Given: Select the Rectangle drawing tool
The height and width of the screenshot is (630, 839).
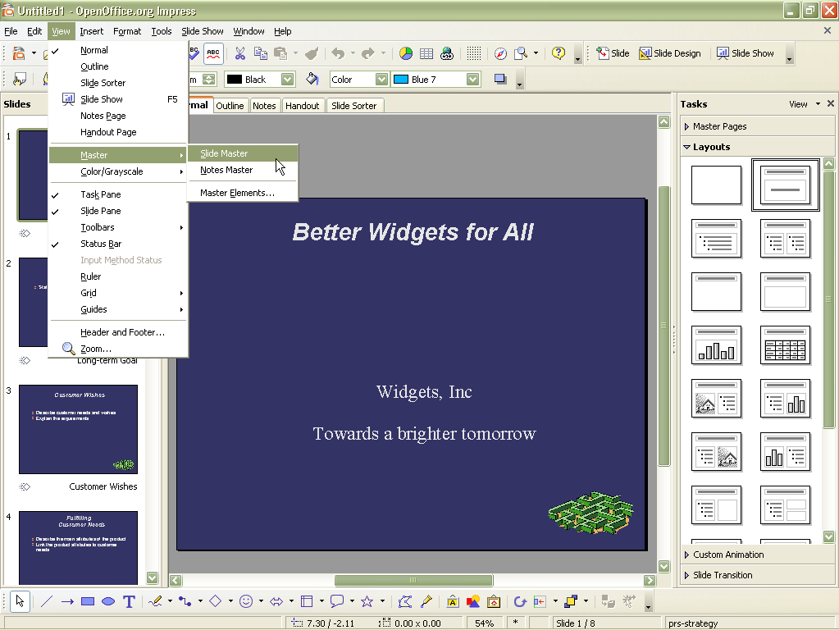Looking at the screenshot, I should click(x=88, y=601).
